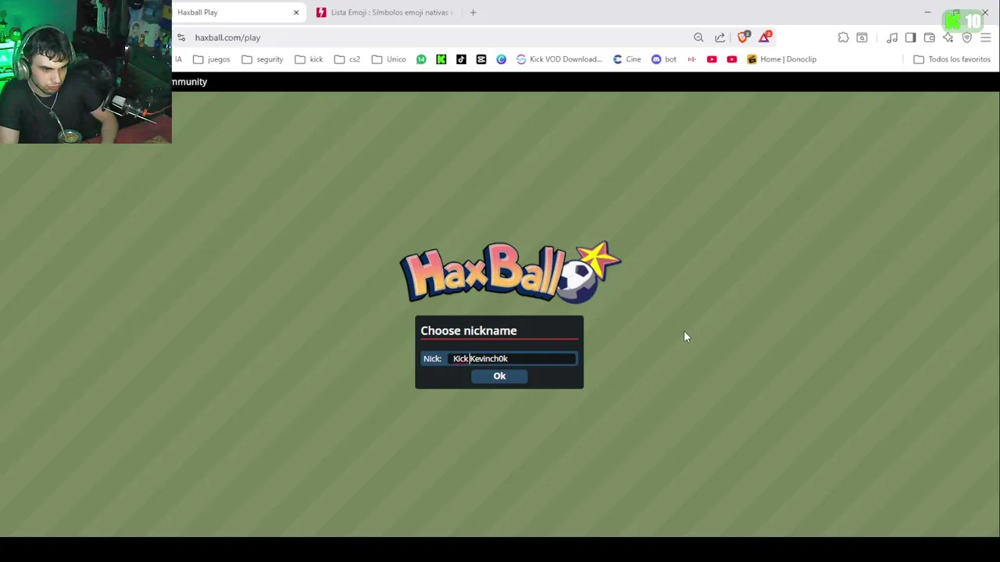Viewport: 1000px width, 562px height.
Task: Open the media control music note icon
Action: click(x=891, y=37)
